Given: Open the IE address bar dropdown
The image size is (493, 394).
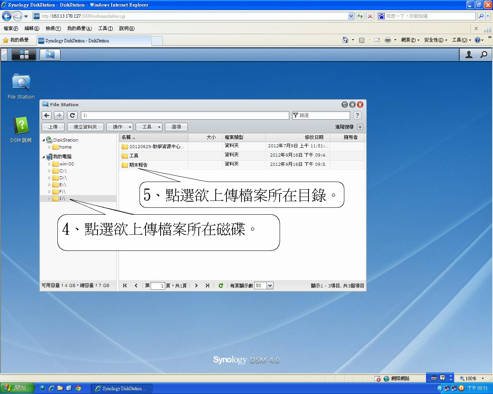Looking at the screenshot, I should [351, 16].
